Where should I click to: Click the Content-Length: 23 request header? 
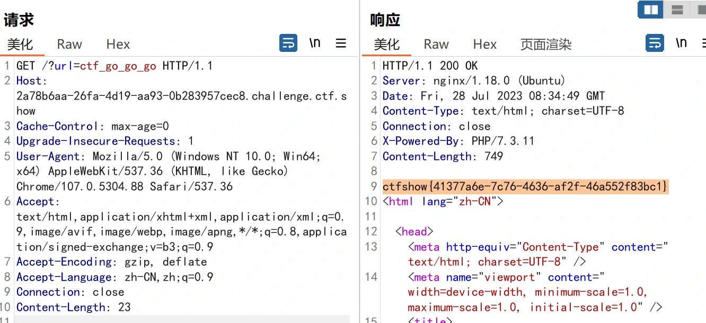point(73,307)
